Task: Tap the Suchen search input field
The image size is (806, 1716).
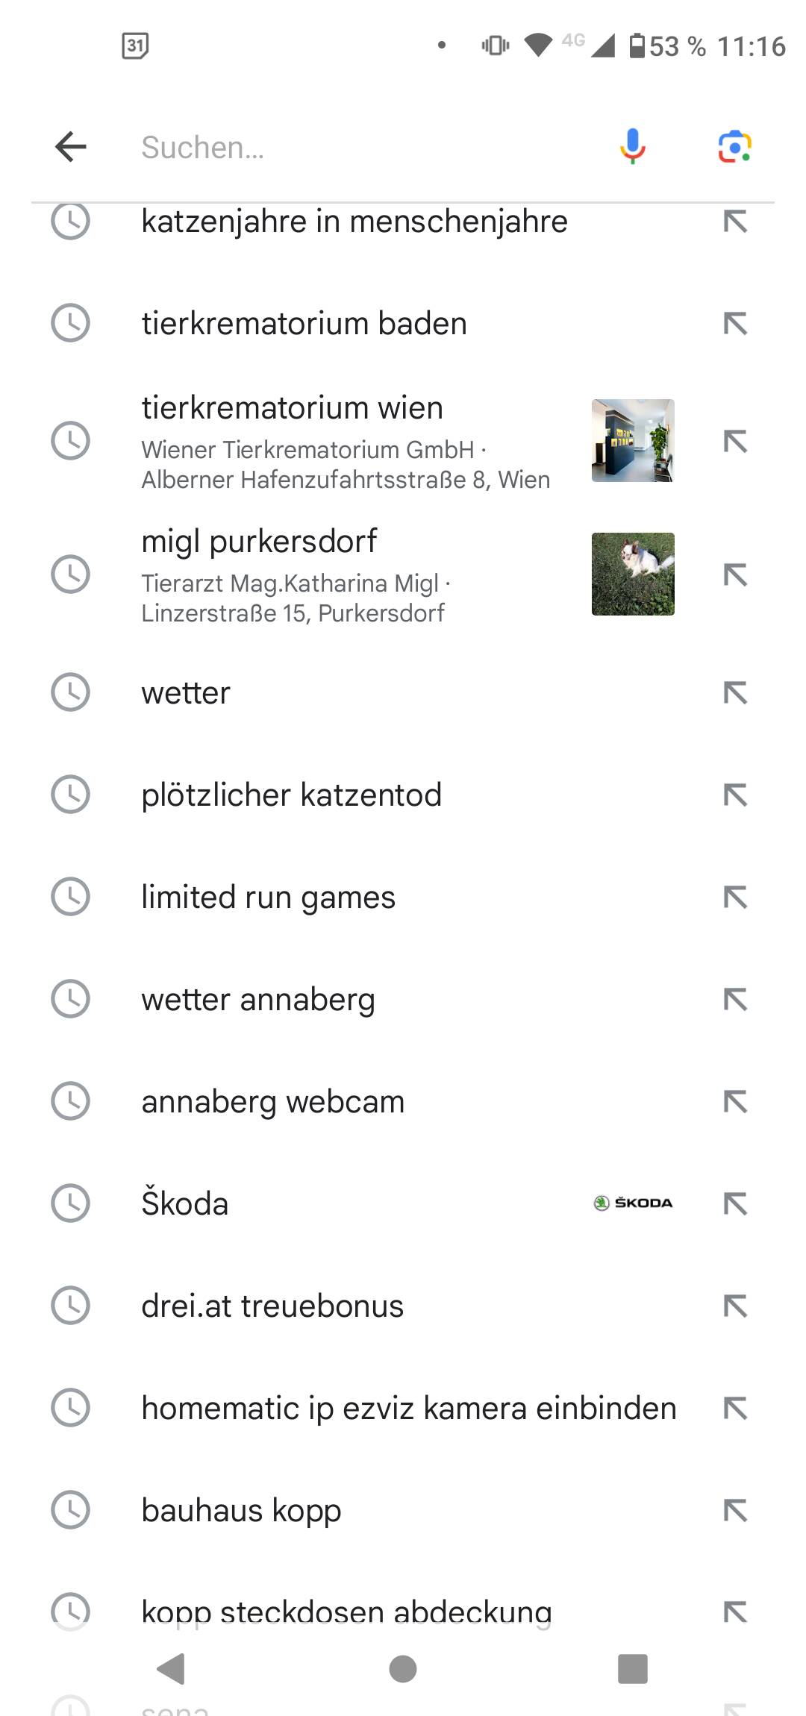Action: coord(358,147)
